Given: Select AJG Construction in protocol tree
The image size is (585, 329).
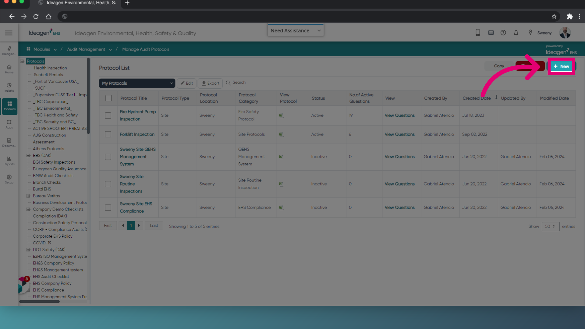Looking at the screenshot, I should 49,135.
